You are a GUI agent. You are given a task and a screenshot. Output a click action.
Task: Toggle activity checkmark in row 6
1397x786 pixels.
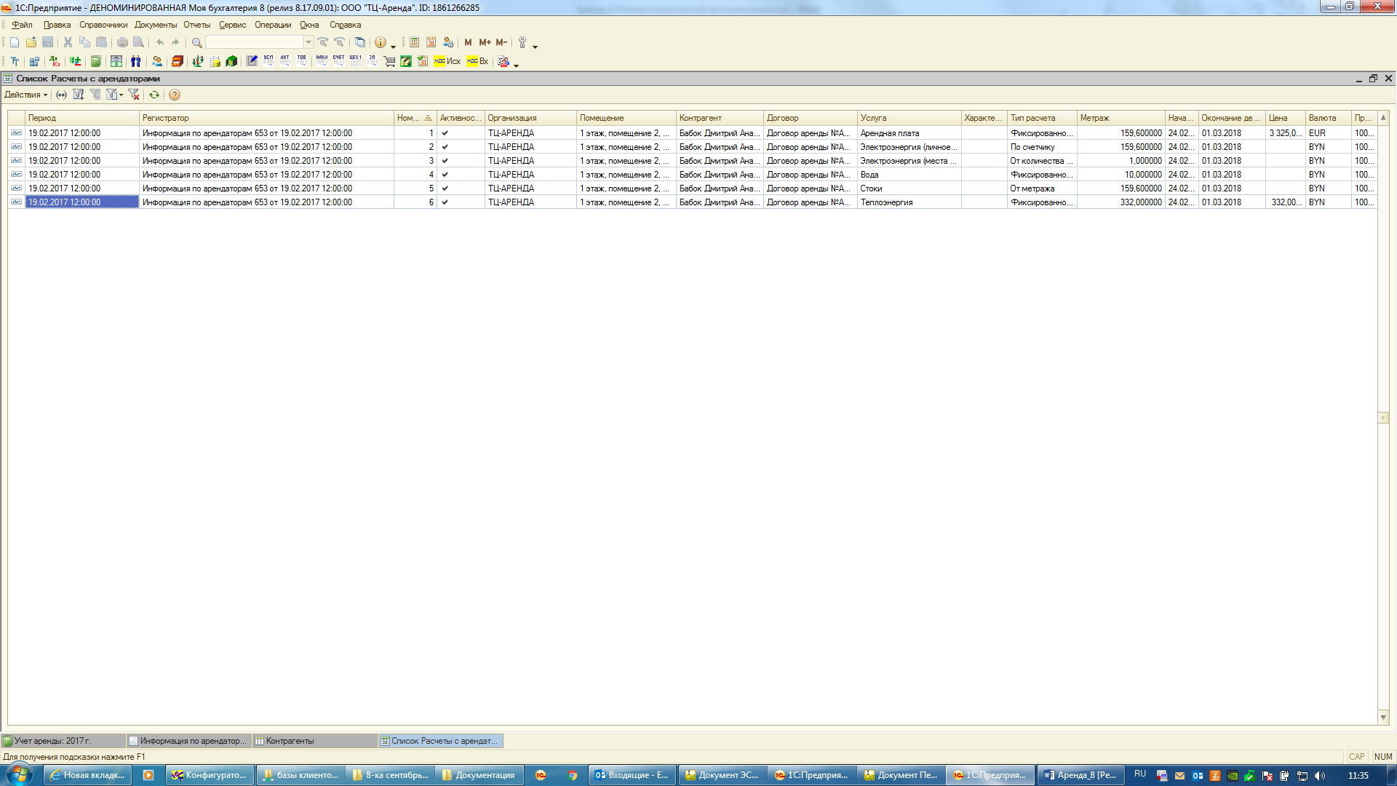coord(445,202)
